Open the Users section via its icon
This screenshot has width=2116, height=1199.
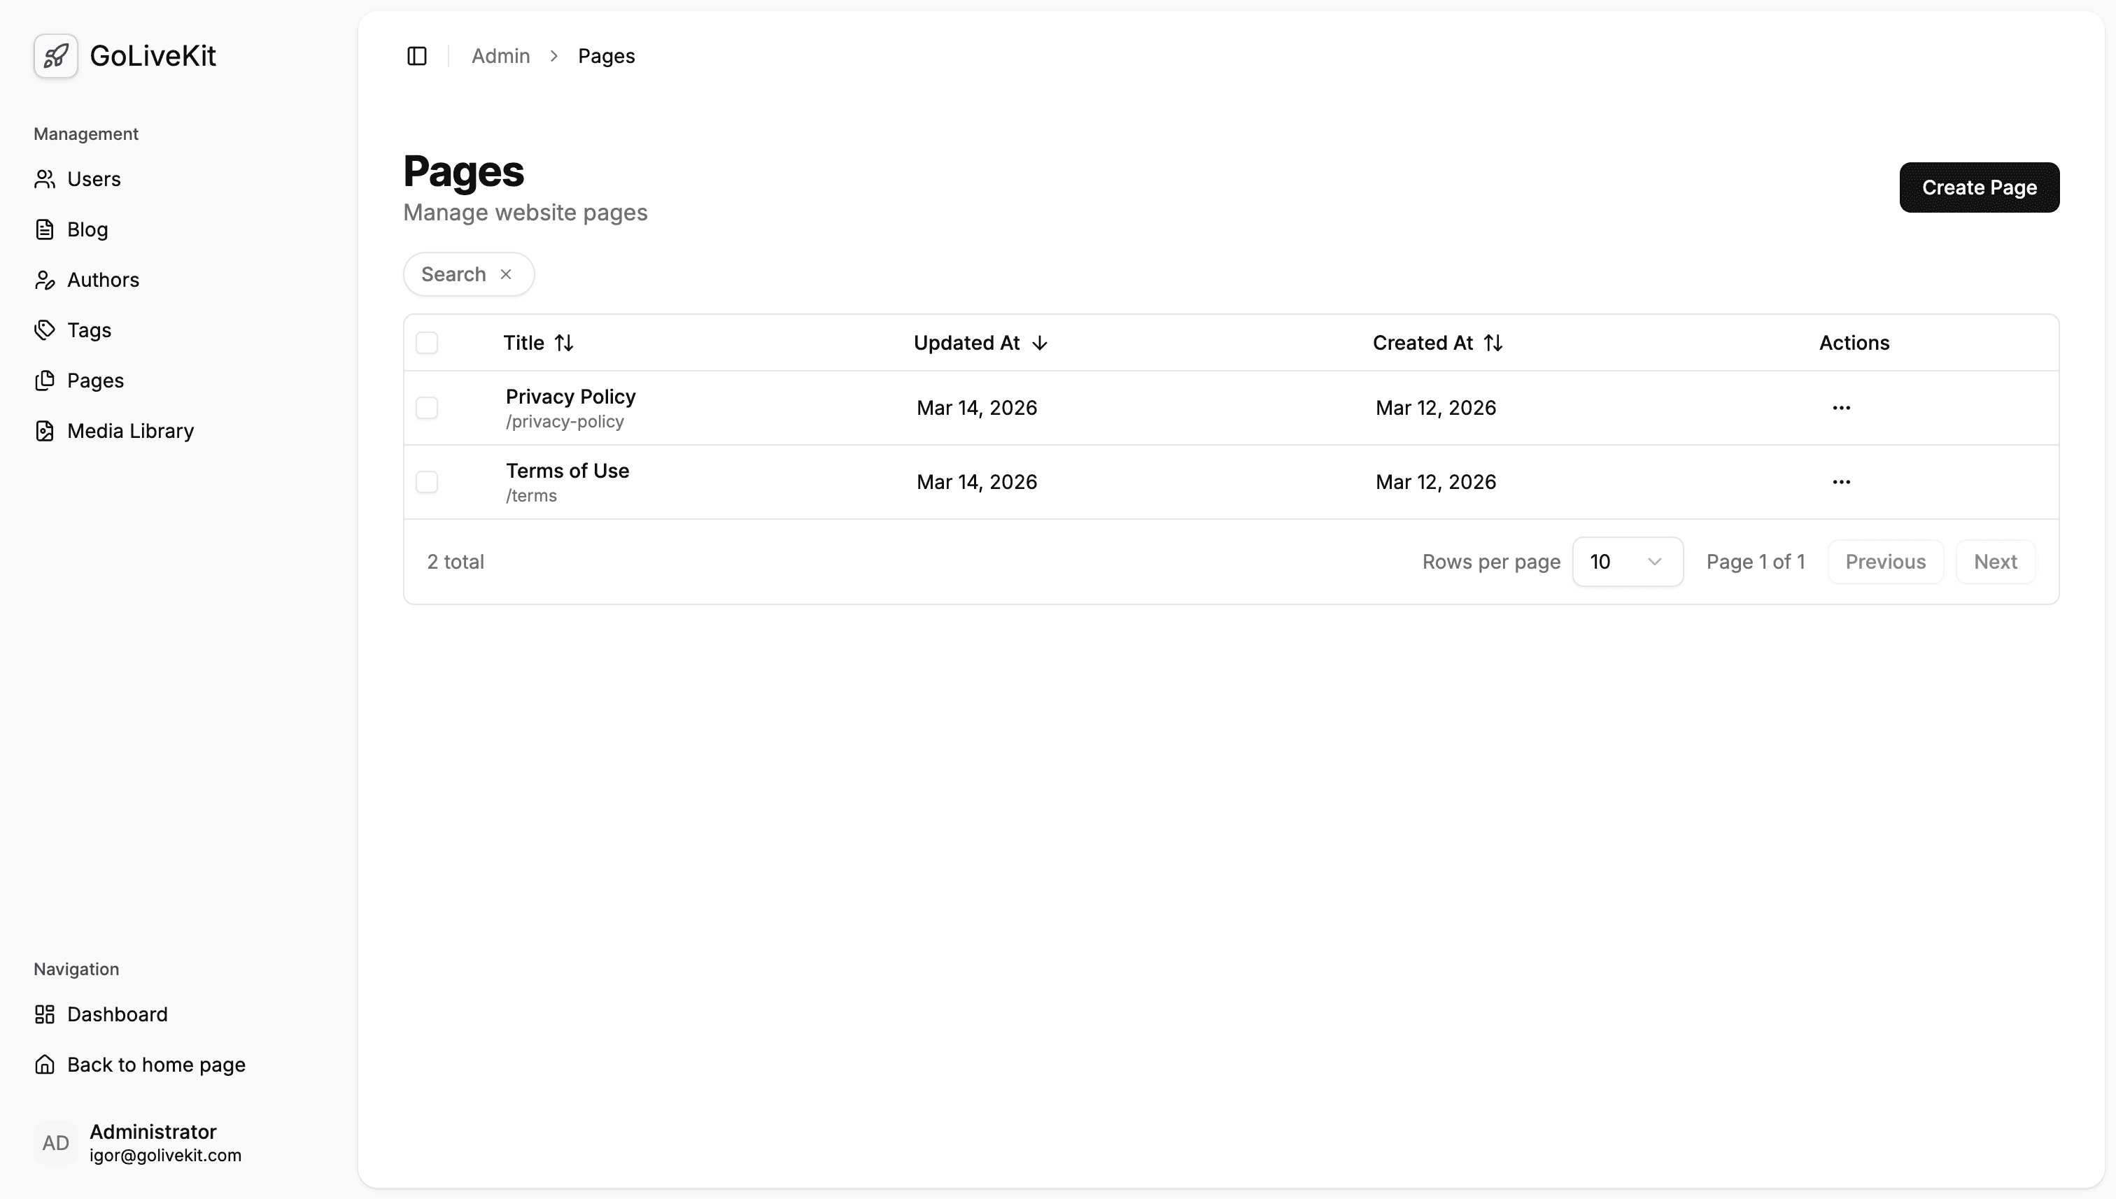[x=45, y=178]
